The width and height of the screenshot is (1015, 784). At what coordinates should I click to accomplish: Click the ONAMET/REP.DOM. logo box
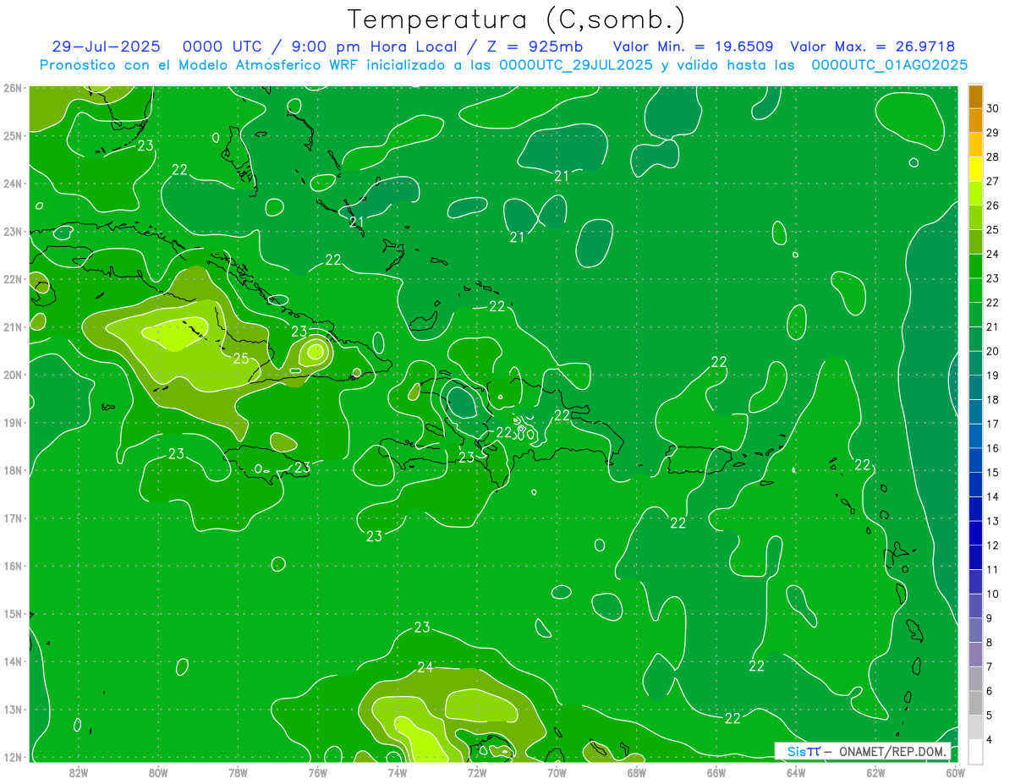tap(863, 751)
